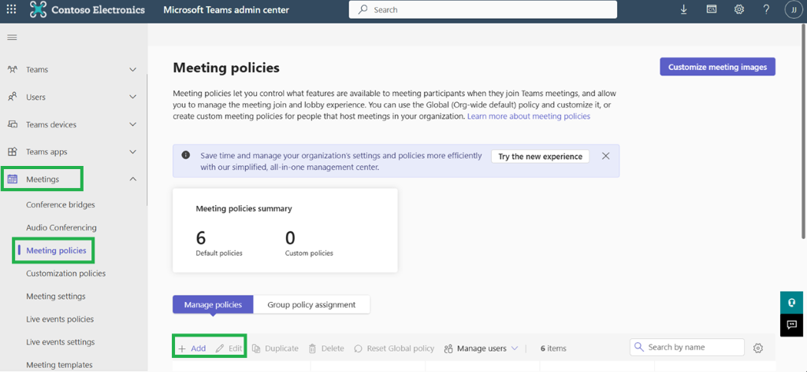Image resolution: width=807 pixels, height=372 pixels.
Task: Click the Teams apps icon in sidebar
Action: point(13,152)
